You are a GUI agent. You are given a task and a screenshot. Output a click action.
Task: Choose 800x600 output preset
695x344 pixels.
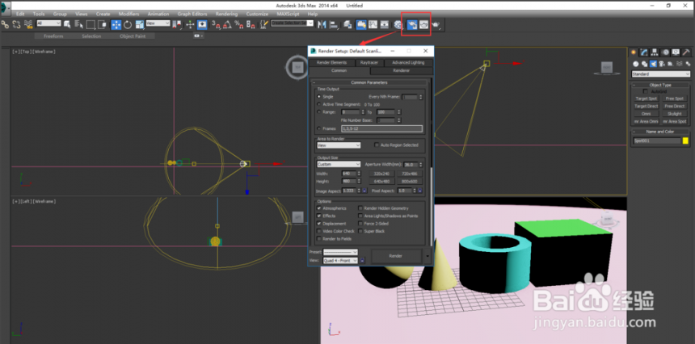tap(409, 181)
